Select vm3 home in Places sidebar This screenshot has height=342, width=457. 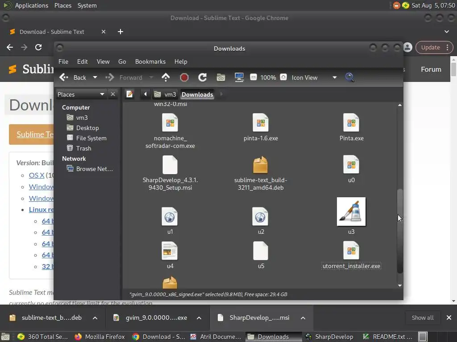[x=77, y=118]
